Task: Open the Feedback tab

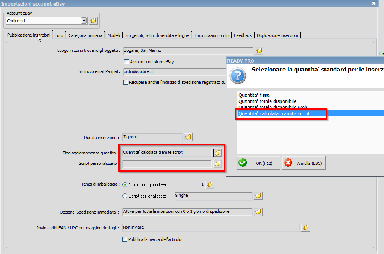Action: 243,35
